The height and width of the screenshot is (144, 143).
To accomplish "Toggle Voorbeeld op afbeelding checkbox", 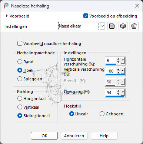I will click(86, 16).
